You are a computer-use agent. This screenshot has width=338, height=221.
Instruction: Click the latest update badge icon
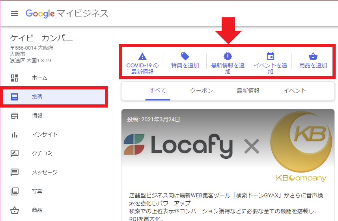pyautogui.click(x=228, y=56)
